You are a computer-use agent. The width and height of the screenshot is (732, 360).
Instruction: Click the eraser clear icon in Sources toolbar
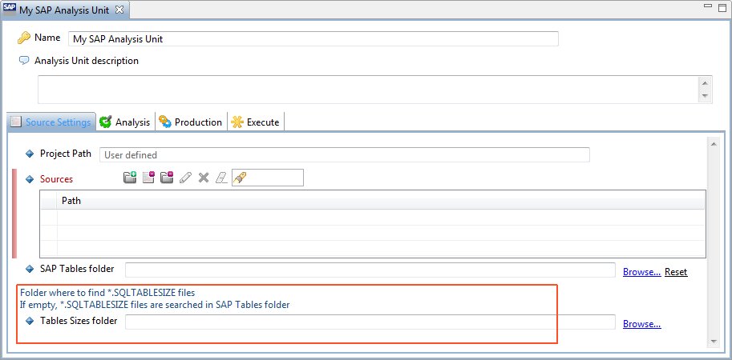coord(220,178)
